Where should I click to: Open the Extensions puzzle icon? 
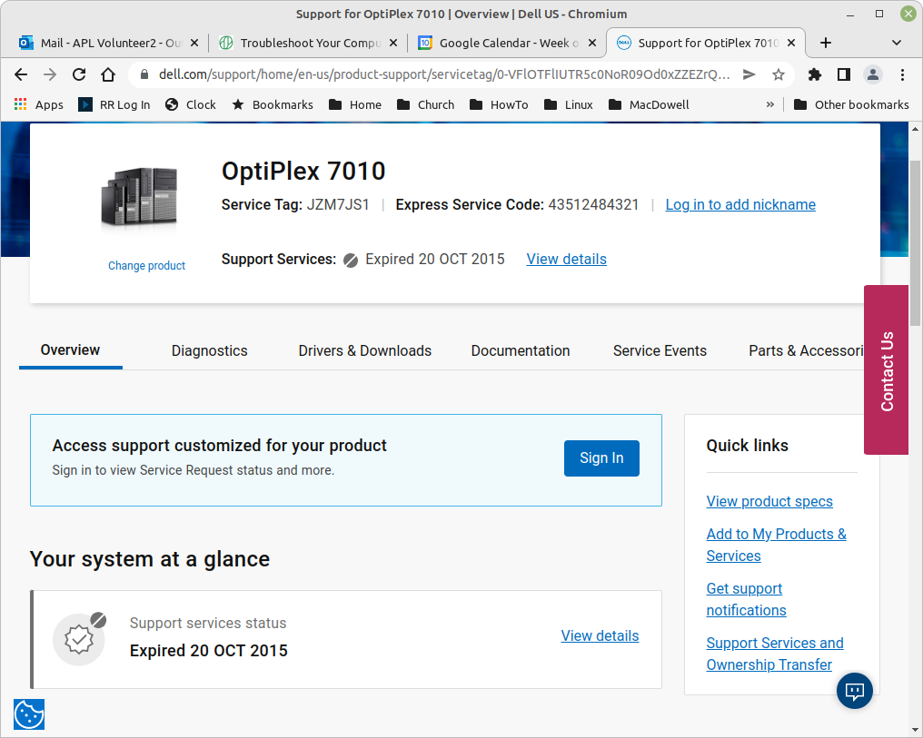[x=815, y=74]
